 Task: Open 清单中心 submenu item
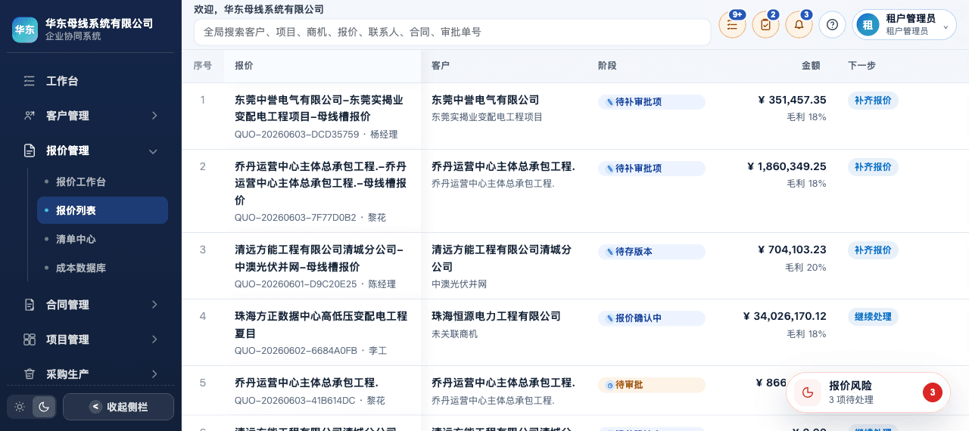(102, 239)
